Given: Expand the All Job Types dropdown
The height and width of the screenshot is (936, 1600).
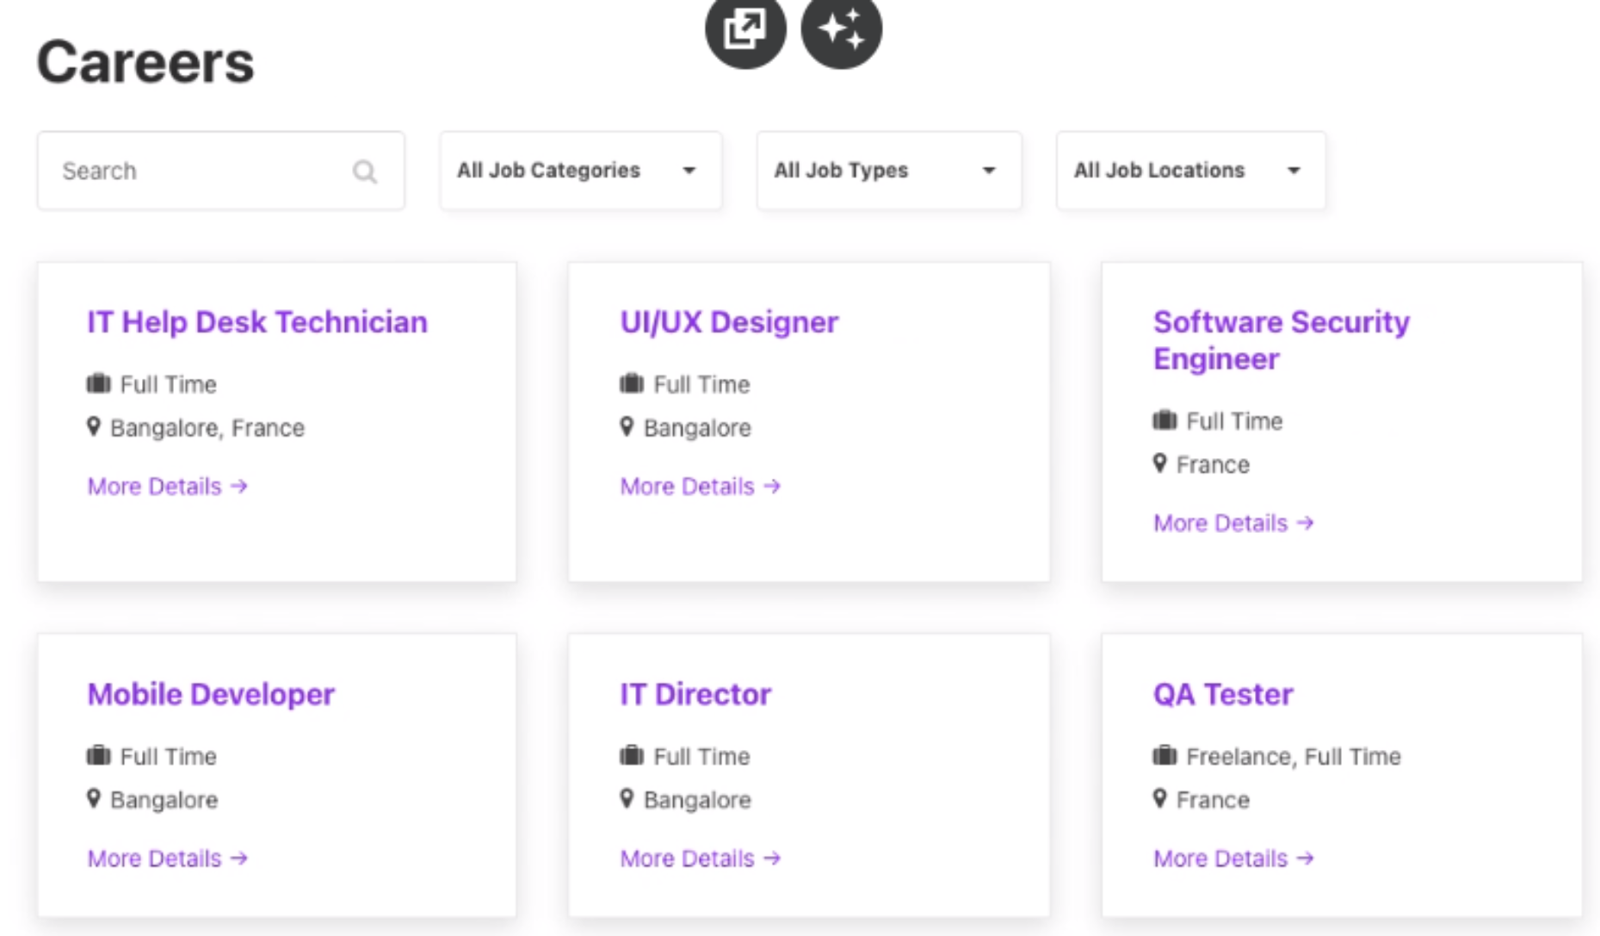Looking at the screenshot, I should click(888, 170).
